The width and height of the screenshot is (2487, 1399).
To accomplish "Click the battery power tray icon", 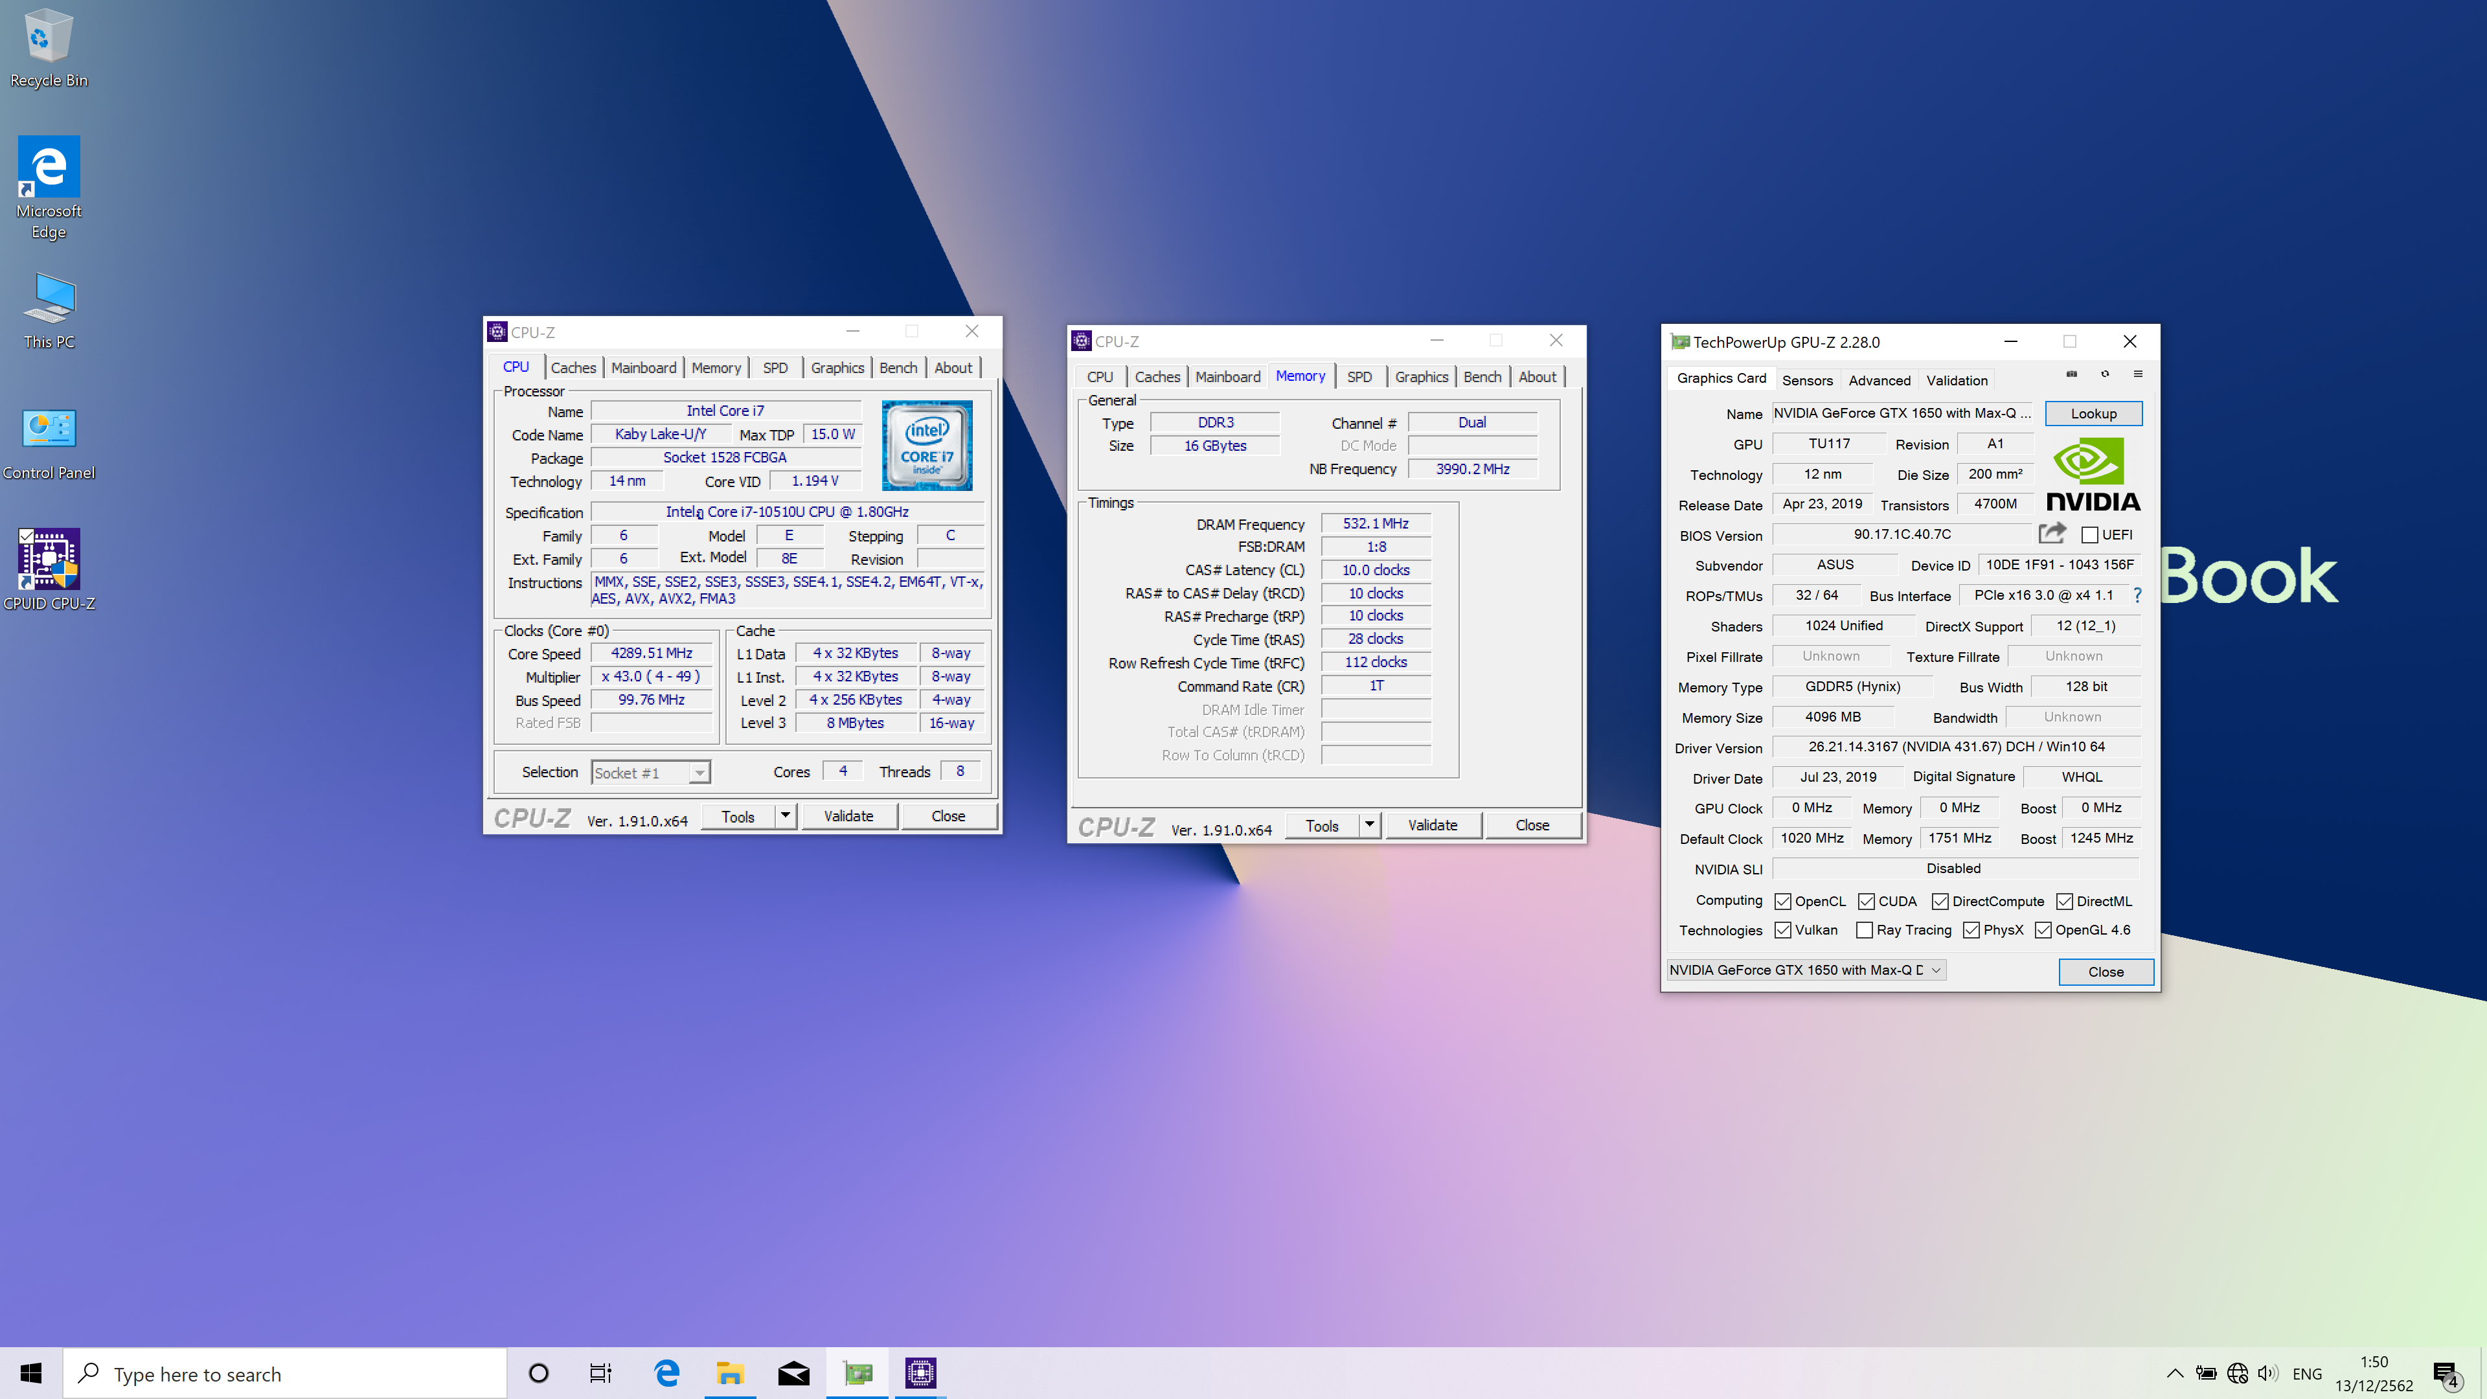I will tap(2206, 1373).
